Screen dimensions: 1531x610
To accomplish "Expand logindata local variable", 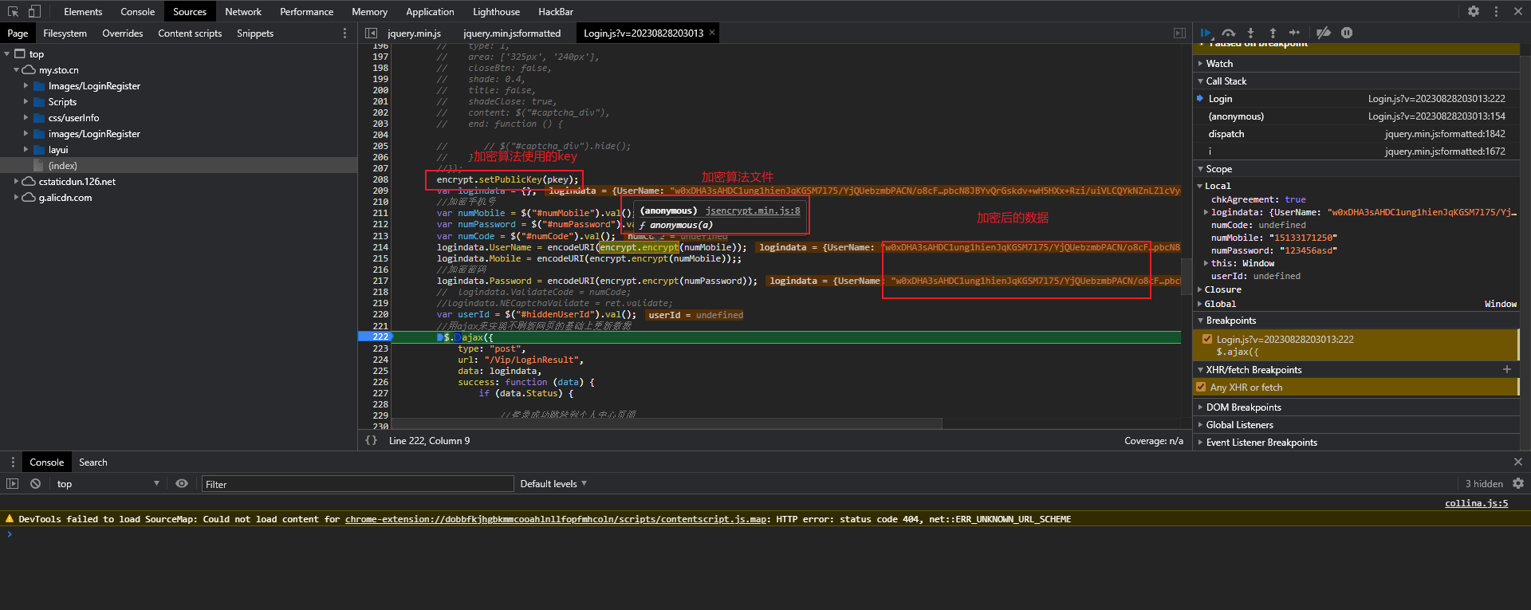I will click(x=1206, y=212).
